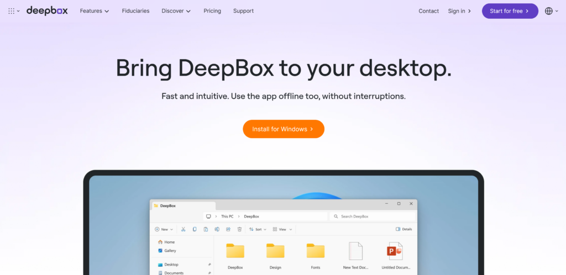Open the globe language selector

(x=551, y=11)
